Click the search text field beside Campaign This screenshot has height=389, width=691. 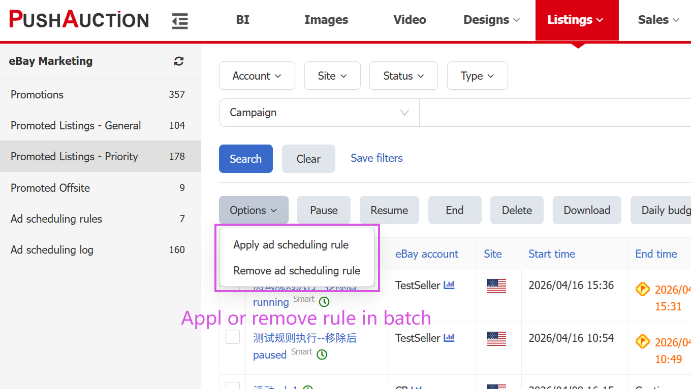[554, 113]
